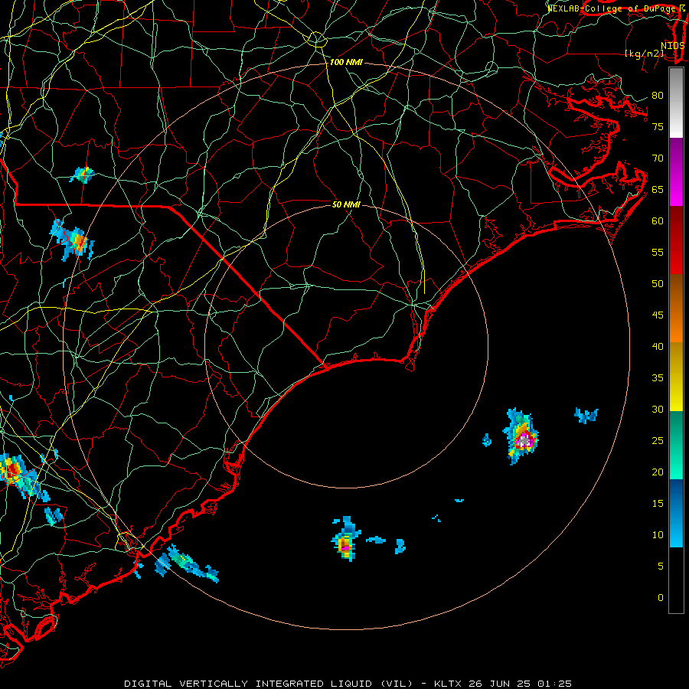Click the value 20 on the VIL scale
The width and height of the screenshot is (689, 689).
click(658, 472)
